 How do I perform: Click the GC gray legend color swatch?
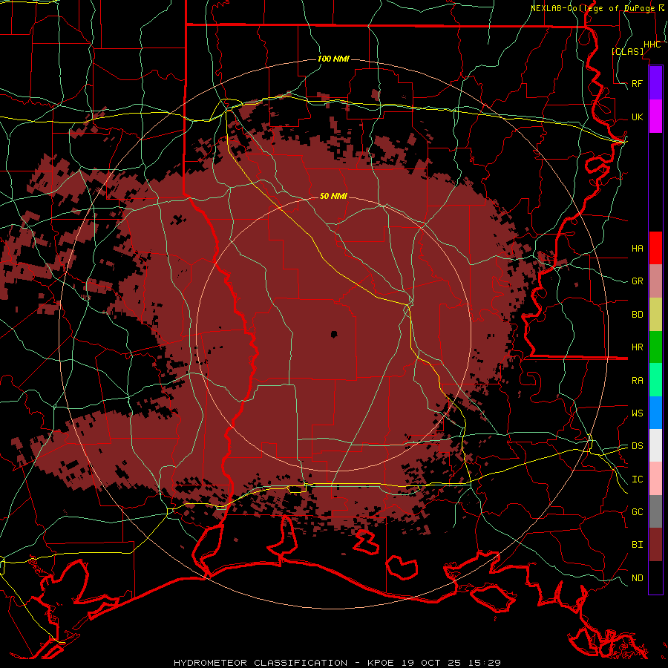coord(655,511)
